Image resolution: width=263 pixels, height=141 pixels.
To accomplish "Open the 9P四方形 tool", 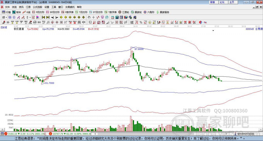I will click(53, 12).
